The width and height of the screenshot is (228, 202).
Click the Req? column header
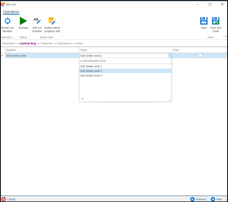[x=200, y=50]
